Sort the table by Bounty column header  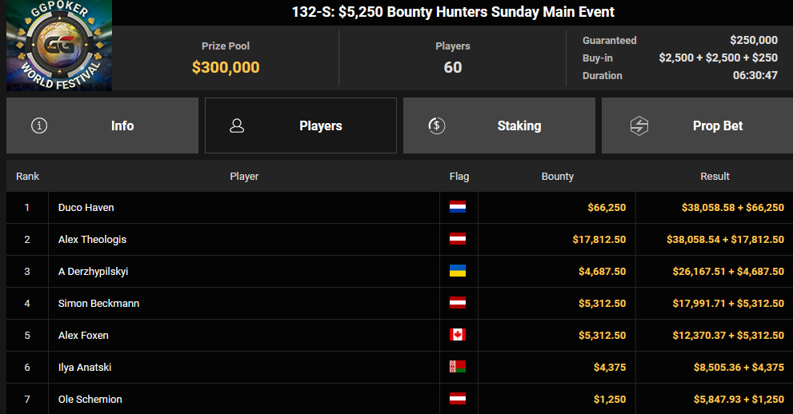pyautogui.click(x=557, y=176)
